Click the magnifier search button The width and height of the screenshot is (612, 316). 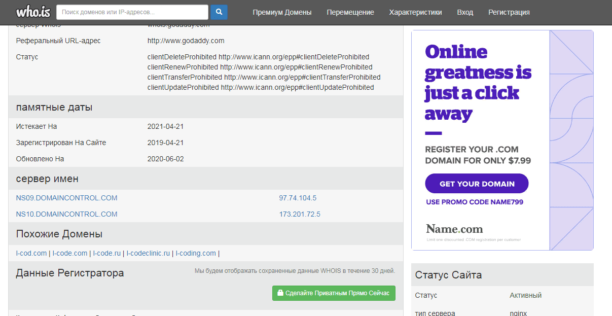point(219,12)
